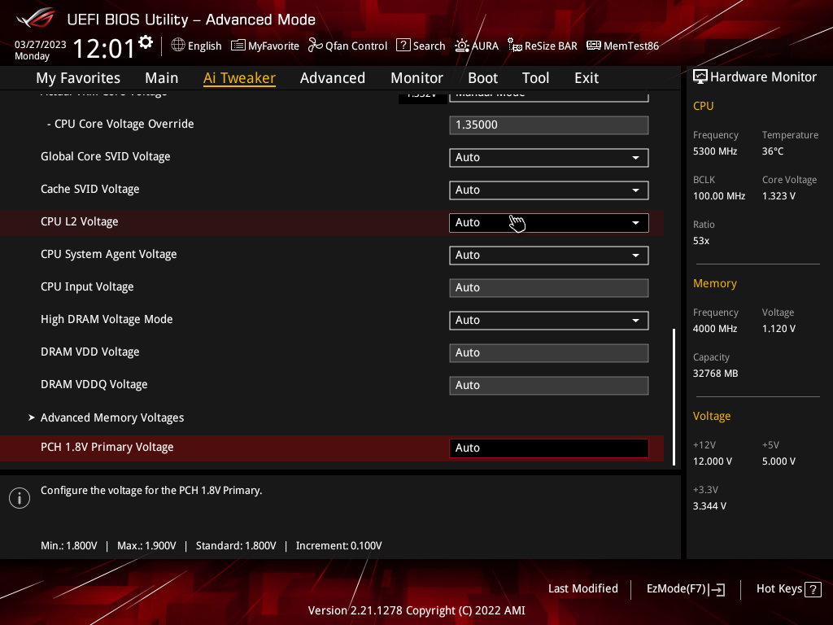The image size is (833, 625).
Task: Click the 12.000 V reading
Action: (x=712, y=461)
